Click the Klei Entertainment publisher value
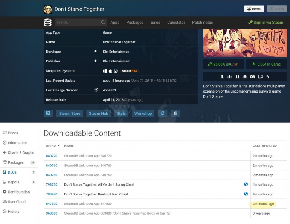This screenshot has width=290, height=224. [117, 61]
